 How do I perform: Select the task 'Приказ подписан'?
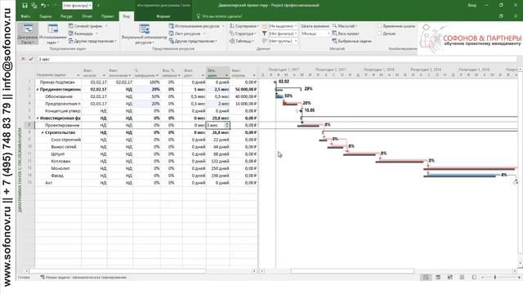57,82
